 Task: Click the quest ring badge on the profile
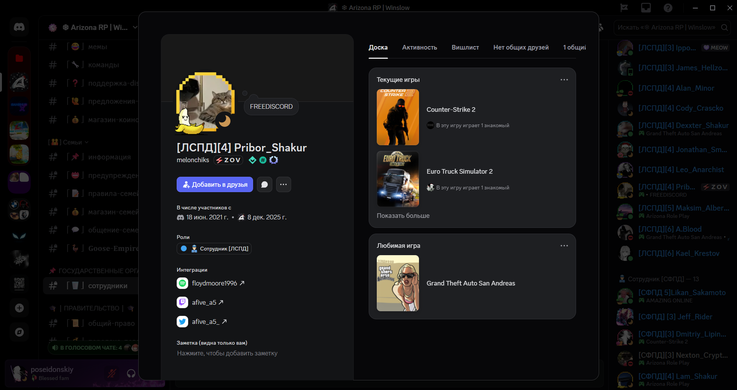click(x=273, y=160)
